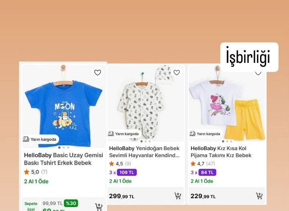Click truck icon on romper's Yarın kargoda badge
The height and width of the screenshot is (211, 289).
[111, 134]
